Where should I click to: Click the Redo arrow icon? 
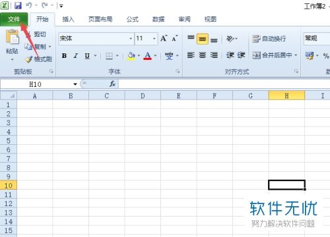pyautogui.click(x=44, y=5)
